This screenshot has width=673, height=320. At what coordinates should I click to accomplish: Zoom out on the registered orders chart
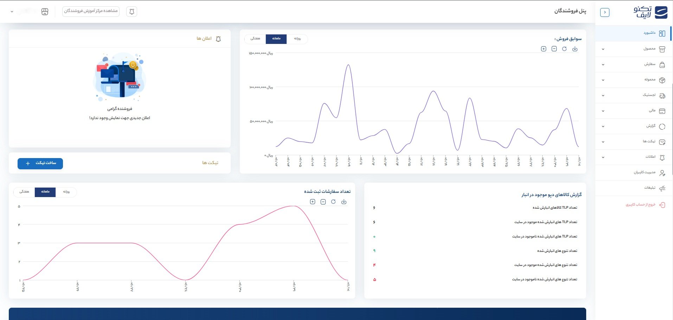(323, 202)
